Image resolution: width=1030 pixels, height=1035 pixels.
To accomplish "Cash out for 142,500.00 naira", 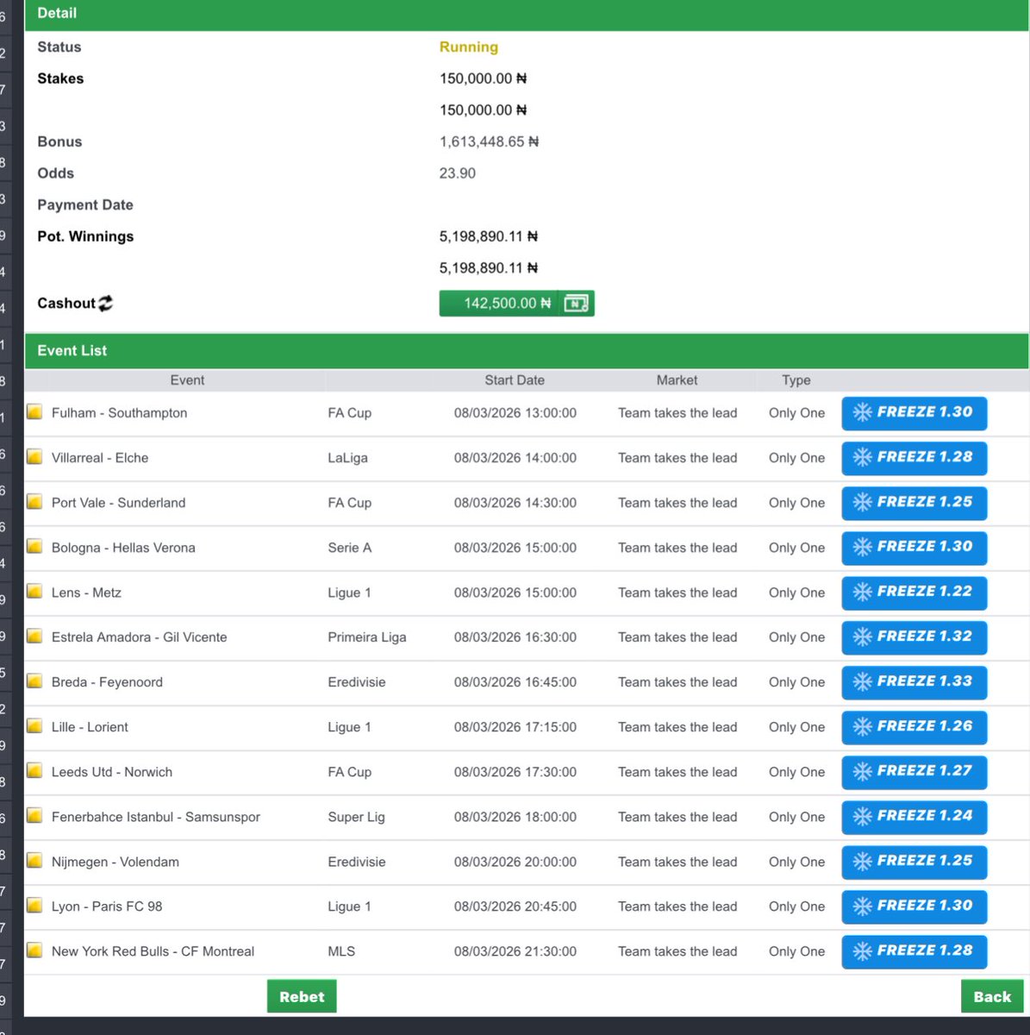I will click(x=516, y=304).
